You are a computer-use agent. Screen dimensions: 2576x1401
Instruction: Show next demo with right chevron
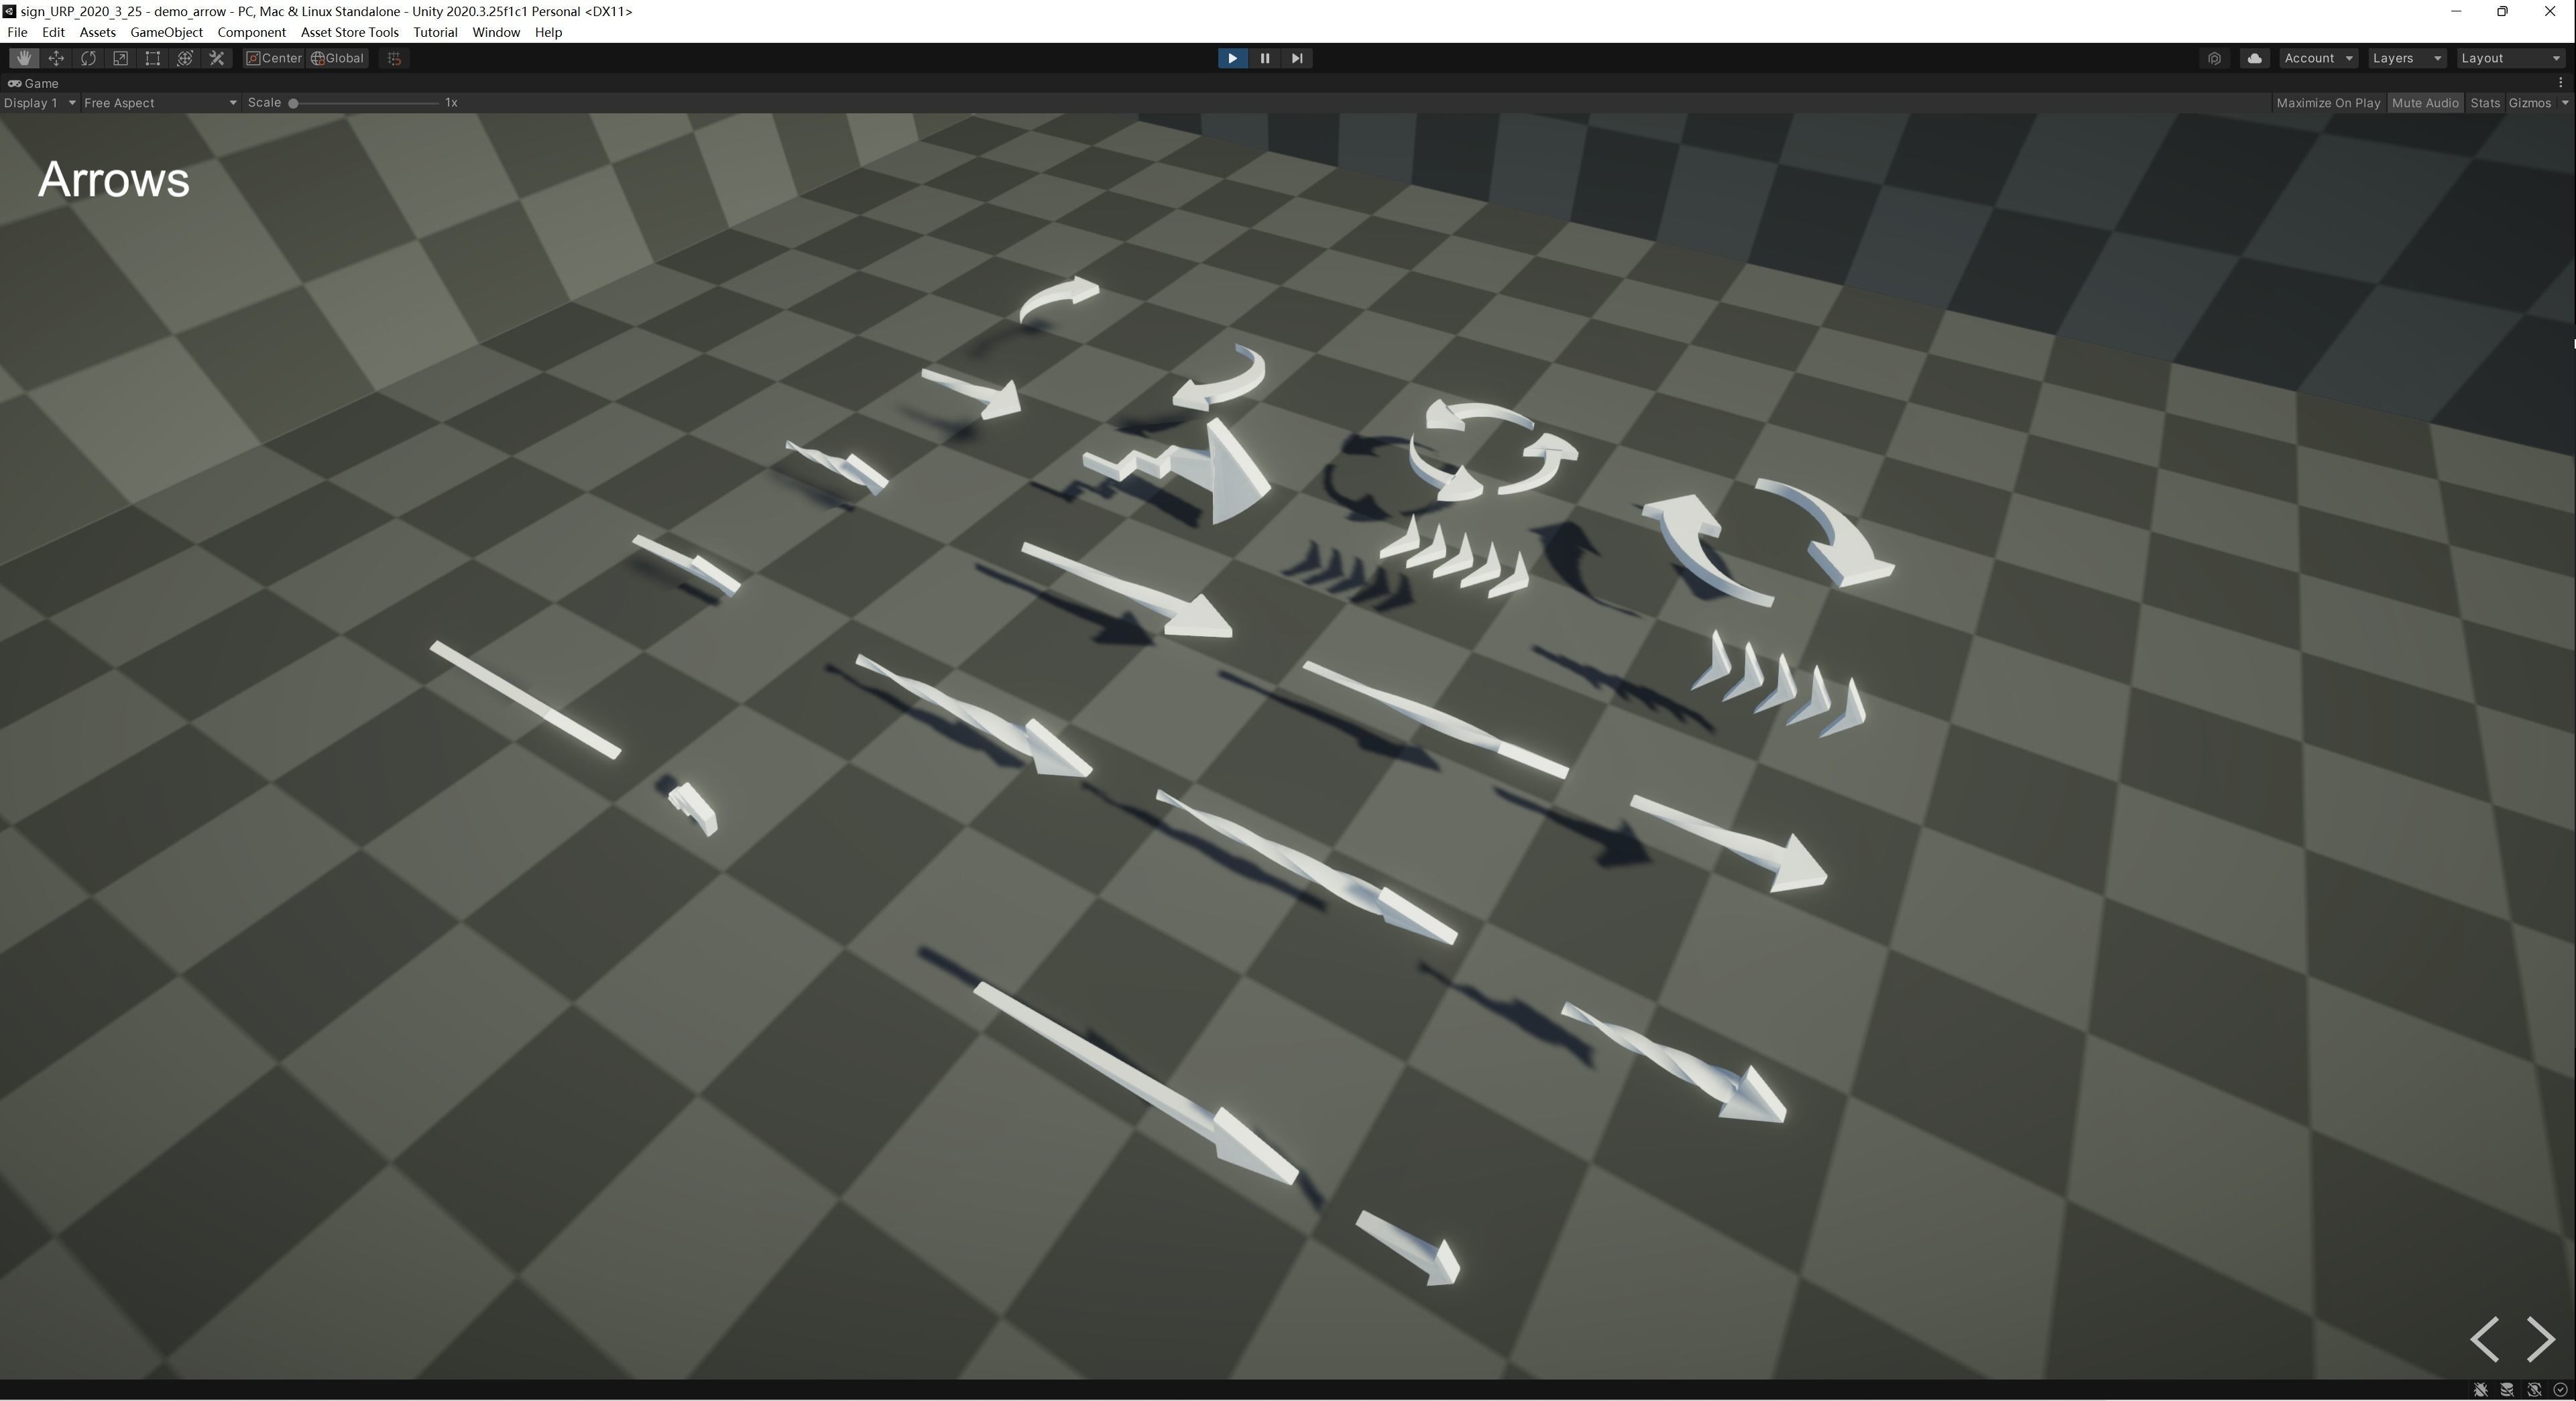click(2541, 1338)
